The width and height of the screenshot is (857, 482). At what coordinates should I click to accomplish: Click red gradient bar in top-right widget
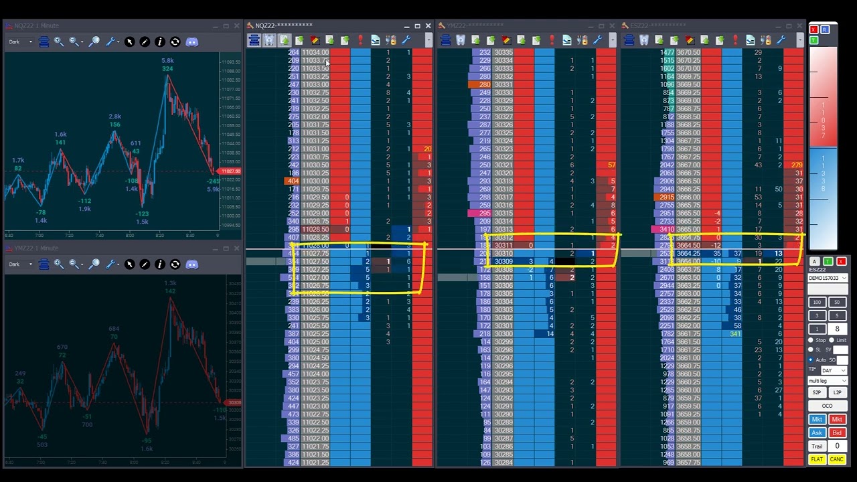824,96
